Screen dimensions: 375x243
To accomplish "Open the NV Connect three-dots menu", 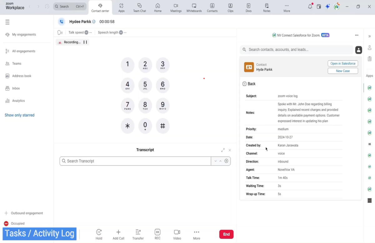I will coord(357,35).
